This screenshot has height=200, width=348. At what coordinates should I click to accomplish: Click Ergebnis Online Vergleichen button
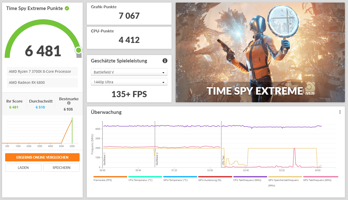[x=42, y=157]
